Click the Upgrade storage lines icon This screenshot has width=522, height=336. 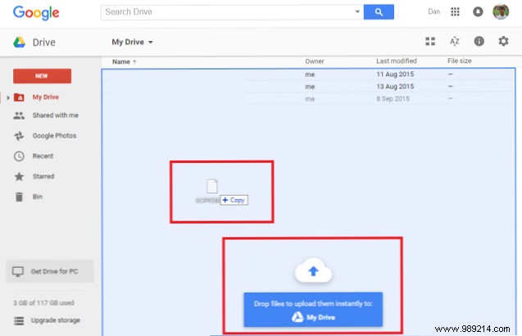[19, 320]
